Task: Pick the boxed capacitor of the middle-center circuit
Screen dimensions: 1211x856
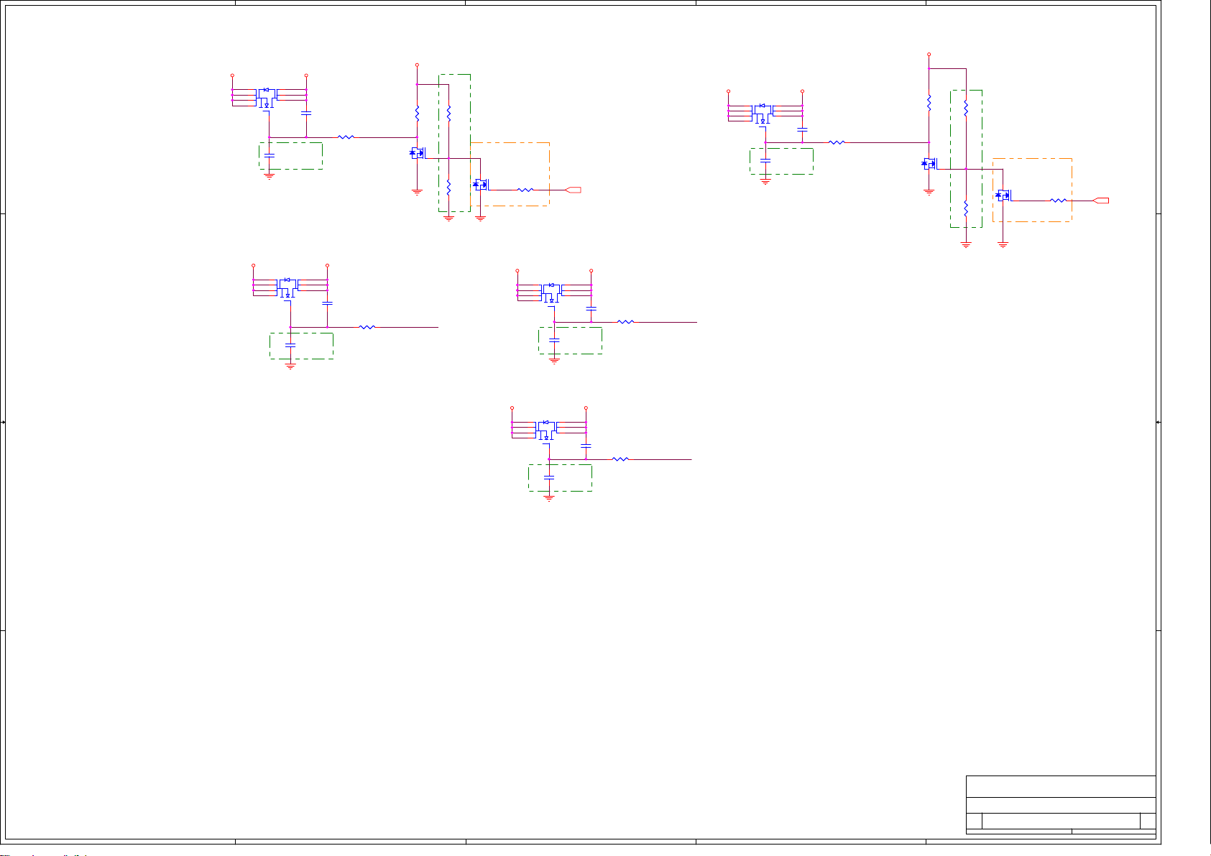Action: click(x=554, y=339)
